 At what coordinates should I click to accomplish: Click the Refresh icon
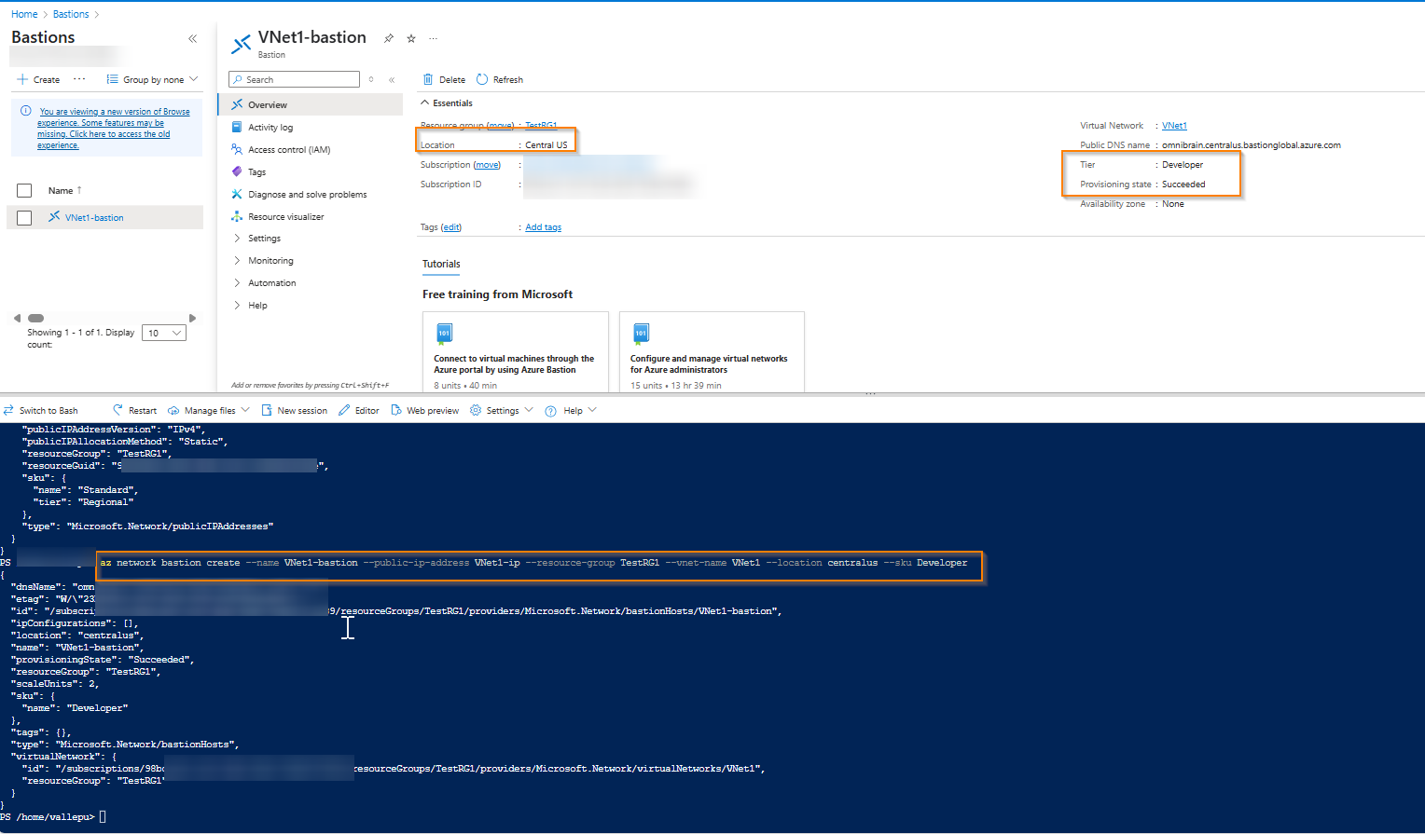[x=482, y=79]
